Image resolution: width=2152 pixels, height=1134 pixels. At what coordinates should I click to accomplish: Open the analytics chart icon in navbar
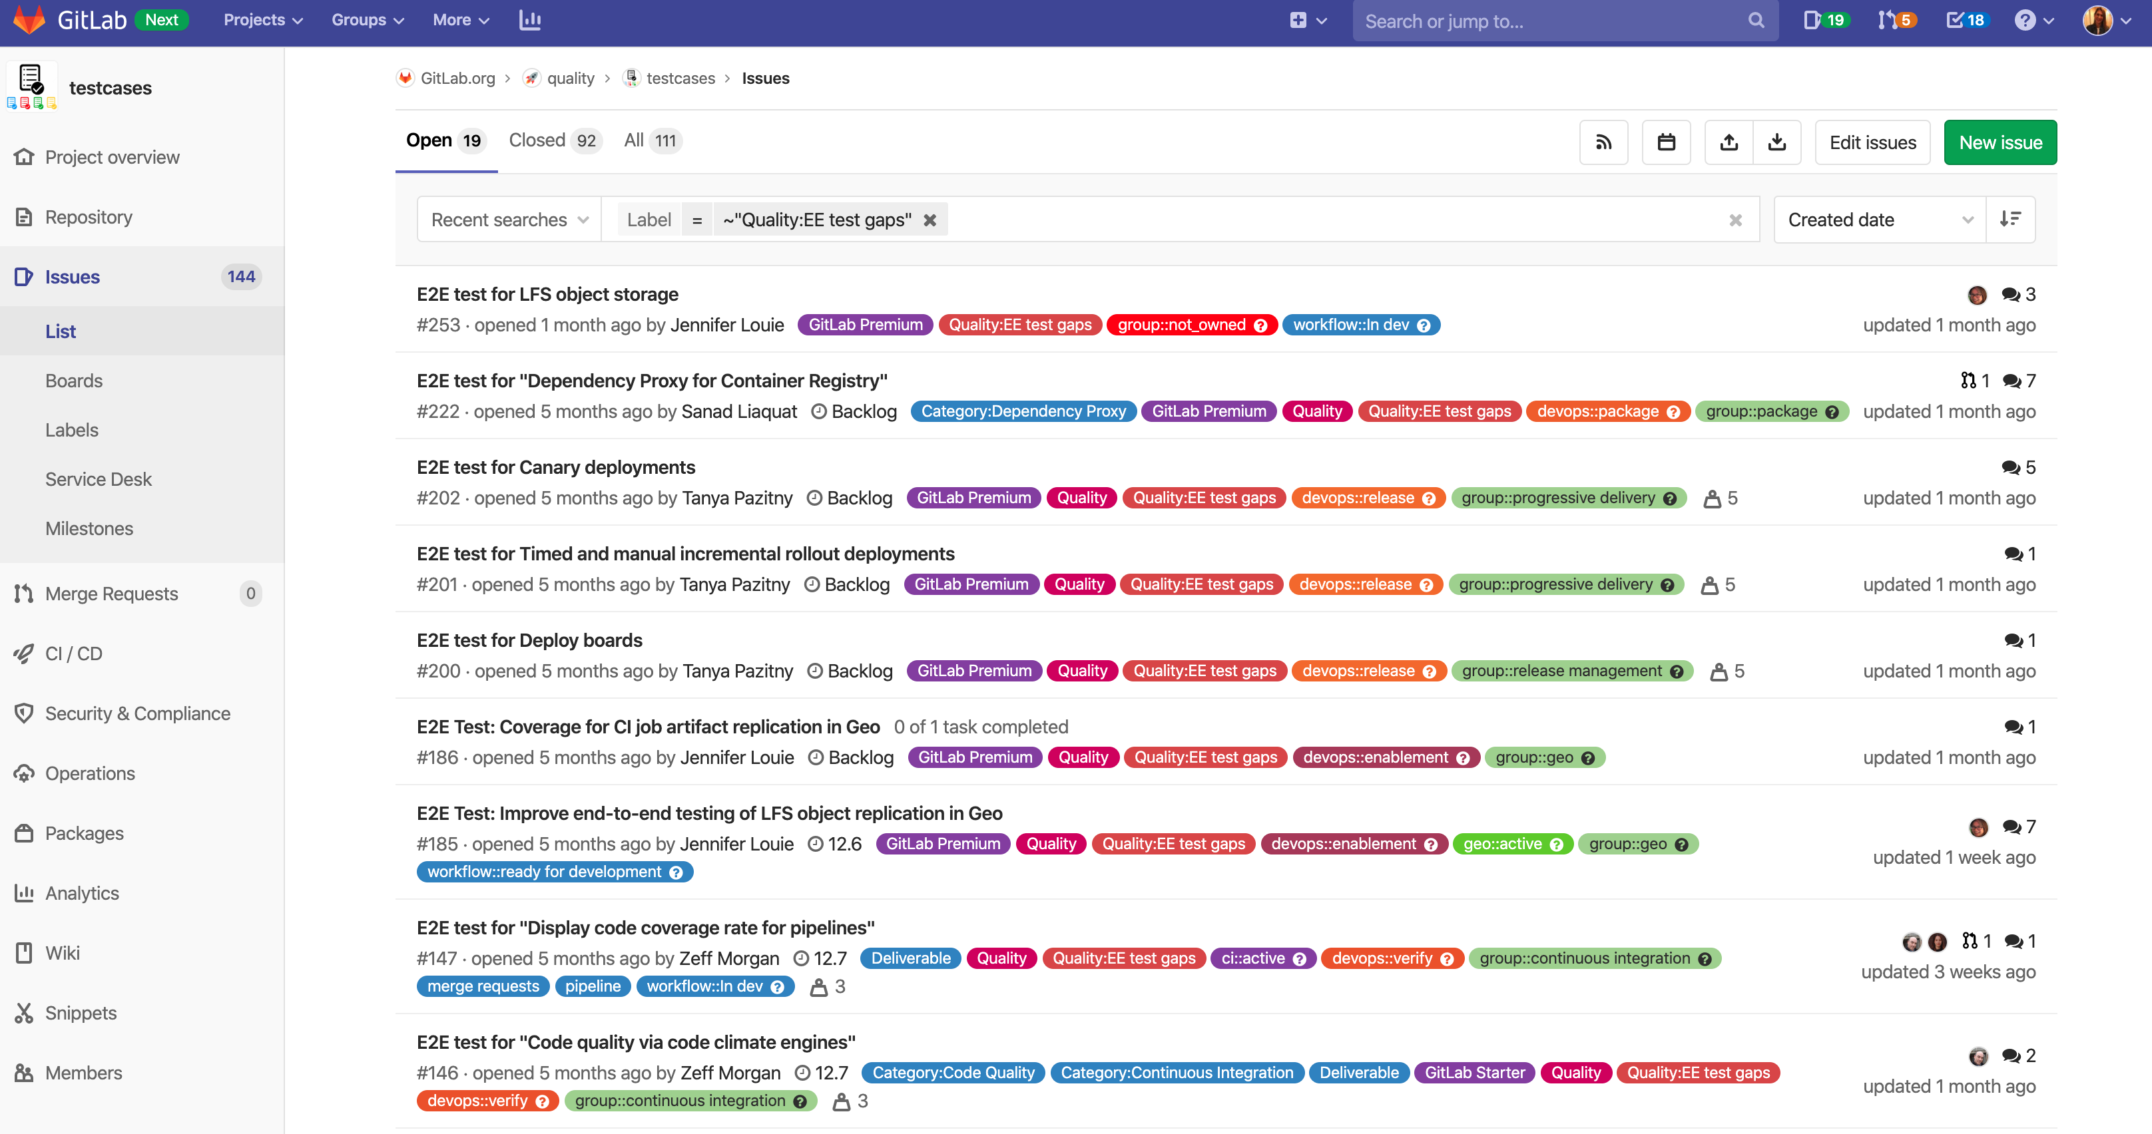[529, 20]
